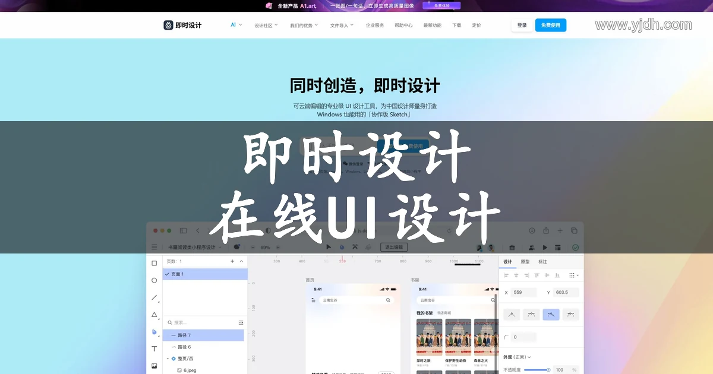Click the 即时设计 logo
The image size is (713, 374).
182,25
